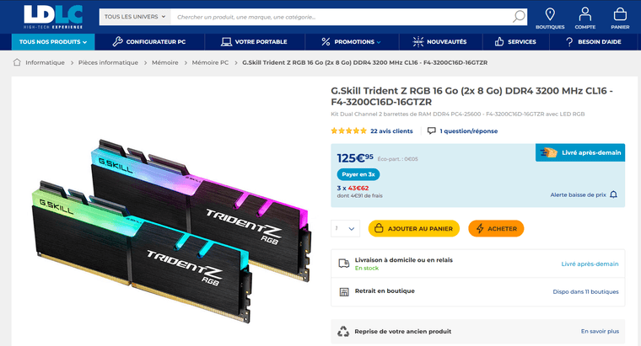641x346 pixels.
Task: Click the LDLC logo
Action: pyautogui.click(x=53, y=16)
